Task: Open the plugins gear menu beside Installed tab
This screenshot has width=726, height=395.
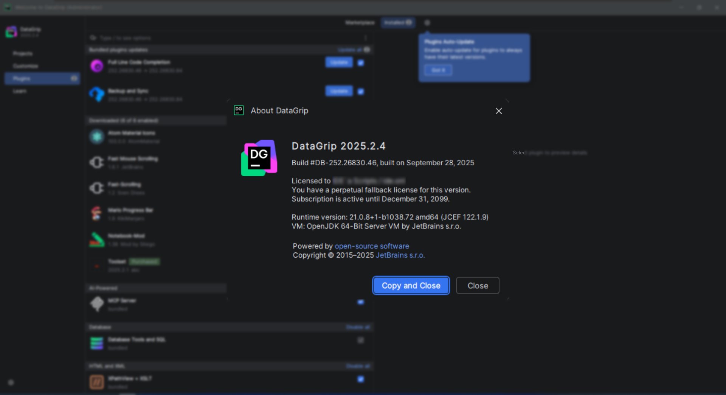Action: coord(427,23)
